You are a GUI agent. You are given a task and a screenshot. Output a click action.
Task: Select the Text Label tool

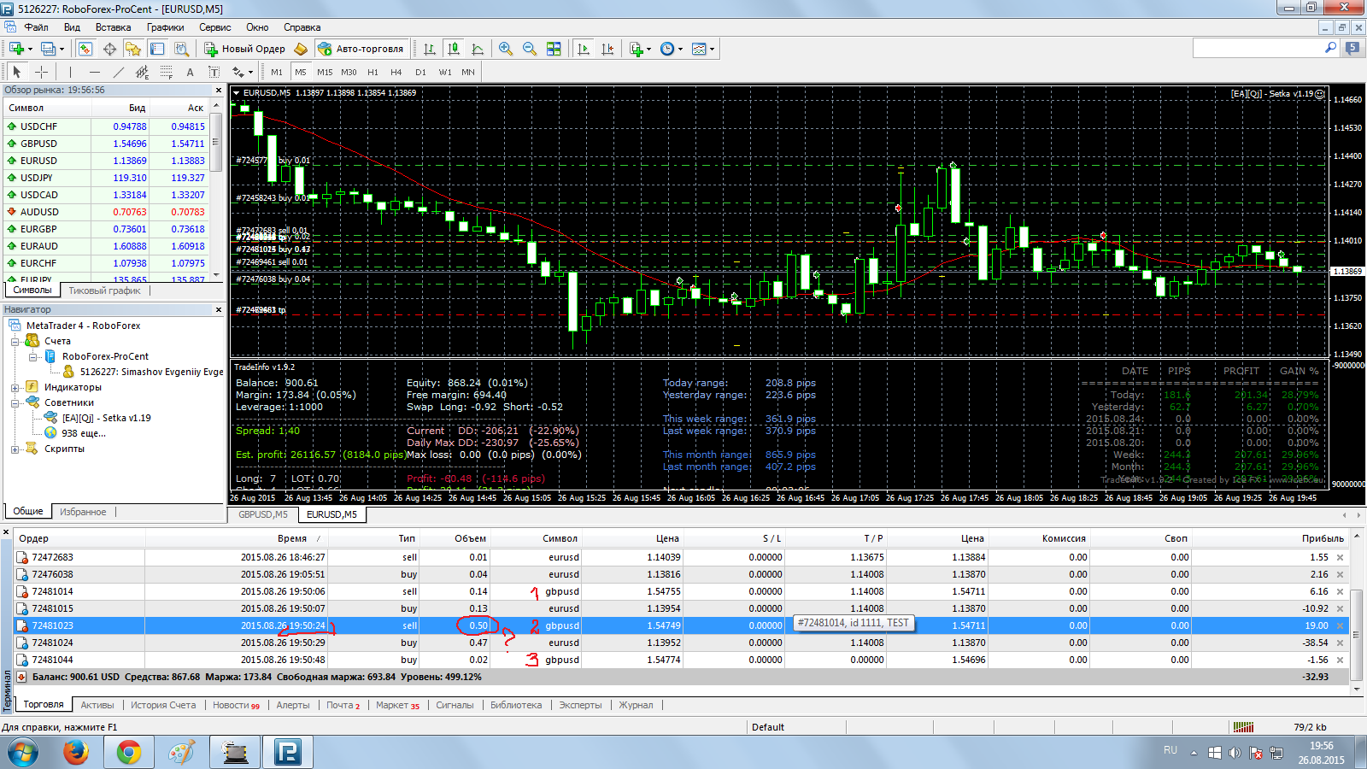point(214,72)
